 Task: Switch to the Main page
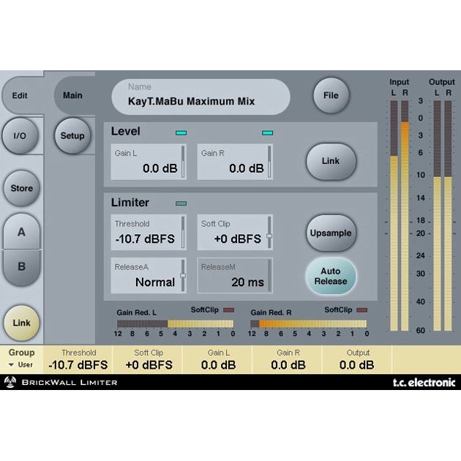[72, 96]
